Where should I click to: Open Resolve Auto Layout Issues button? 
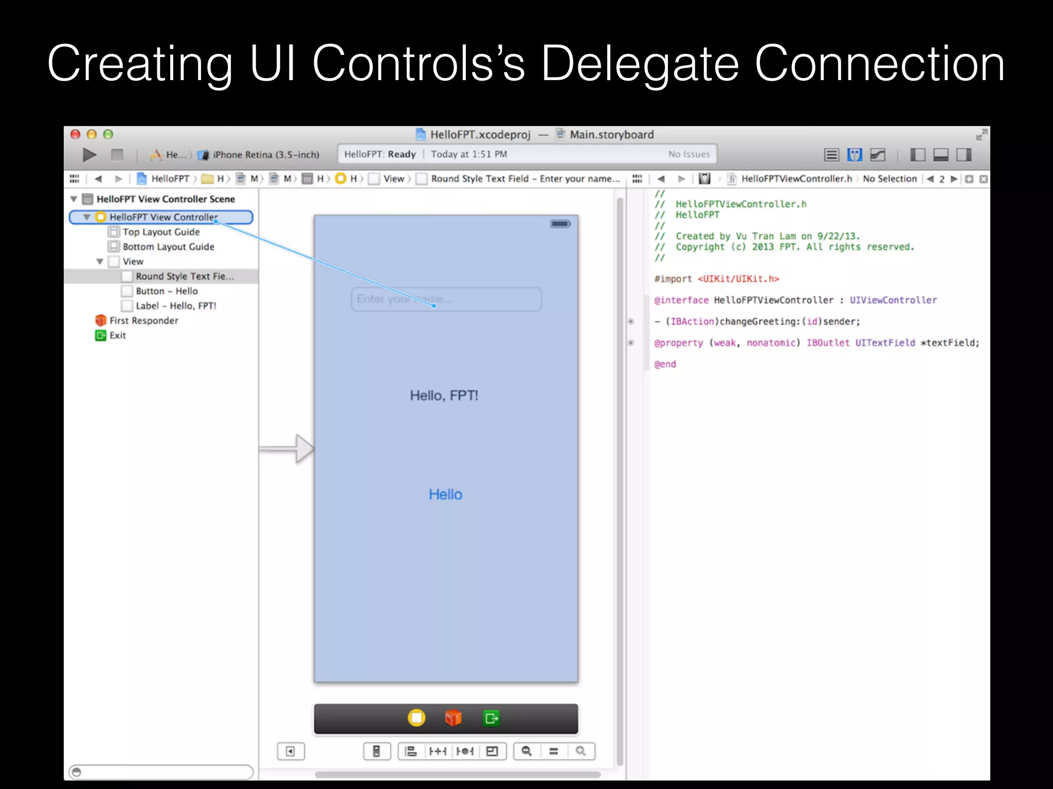click(465, 752)
